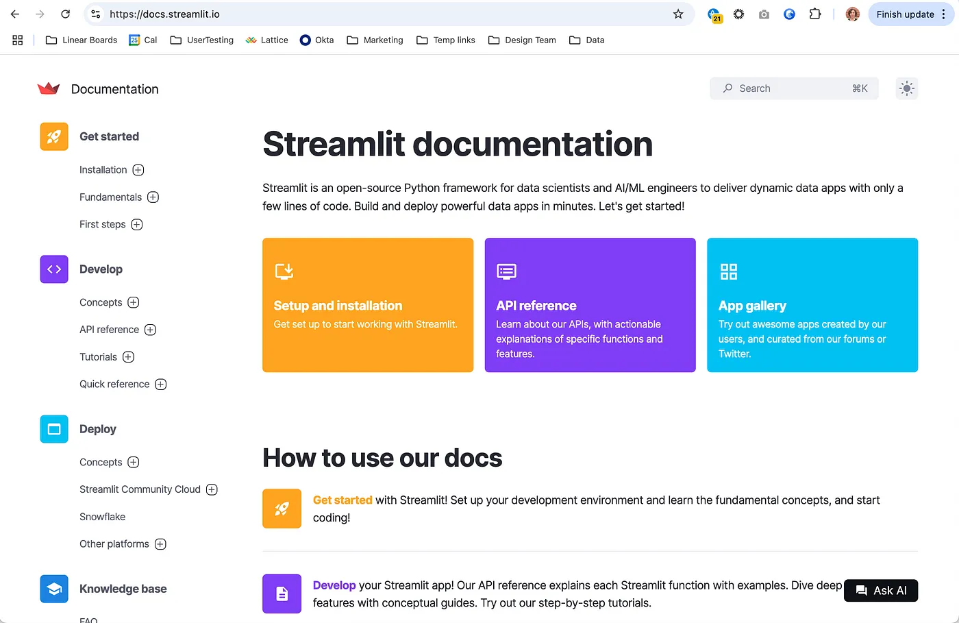
Task: Open the Okta bookmark
Action: tap(317, 40)
